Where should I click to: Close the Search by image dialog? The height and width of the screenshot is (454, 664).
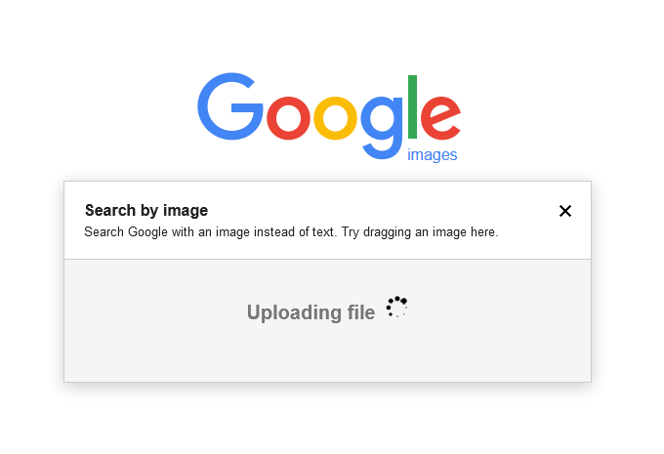[x=565, y=211]
